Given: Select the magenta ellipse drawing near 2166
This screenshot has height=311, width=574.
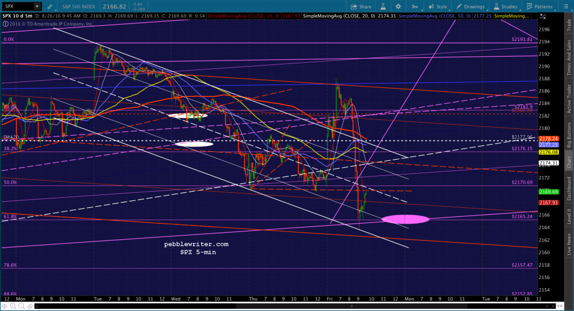Looking at the screenshot, I should point(405,219).
